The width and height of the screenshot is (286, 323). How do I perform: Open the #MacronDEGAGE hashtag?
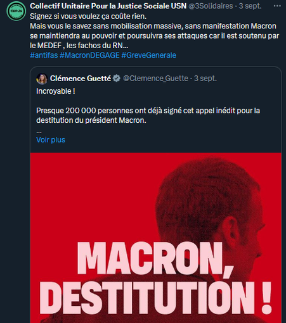click(89, 55)
